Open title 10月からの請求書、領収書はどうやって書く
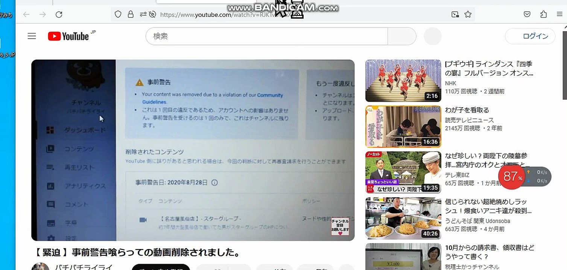The image size is (567, 270). click(x=489, y=252)
